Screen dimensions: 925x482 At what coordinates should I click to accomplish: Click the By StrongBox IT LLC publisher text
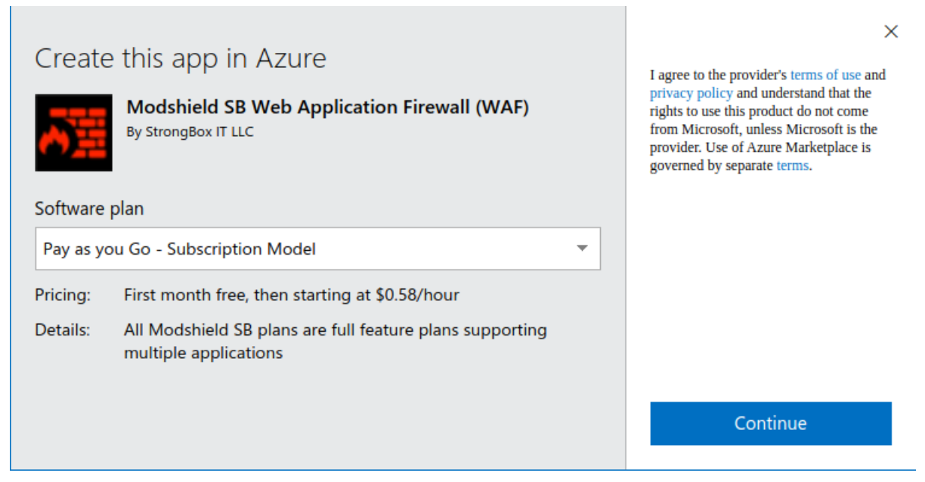[190, 131]
